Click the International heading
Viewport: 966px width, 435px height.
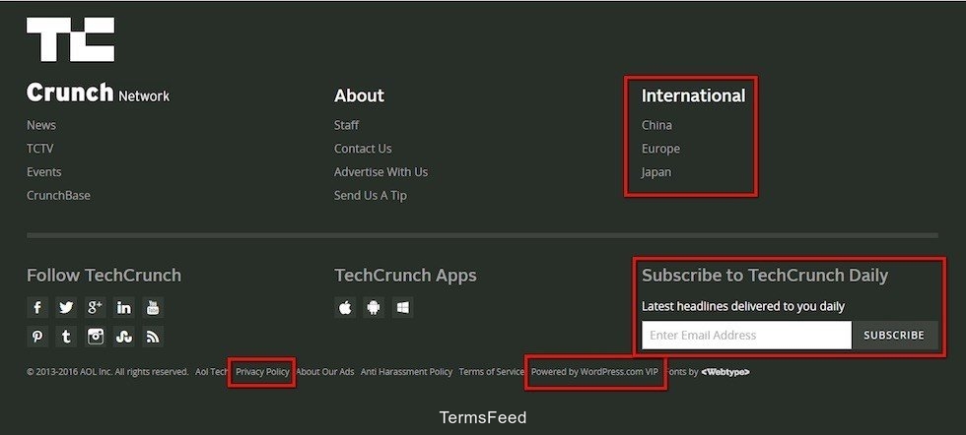pyautogui.click(x=694, y=95)
